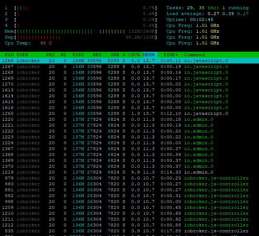Select io.admin.0 thread row PID 1370

pos(129,166)
